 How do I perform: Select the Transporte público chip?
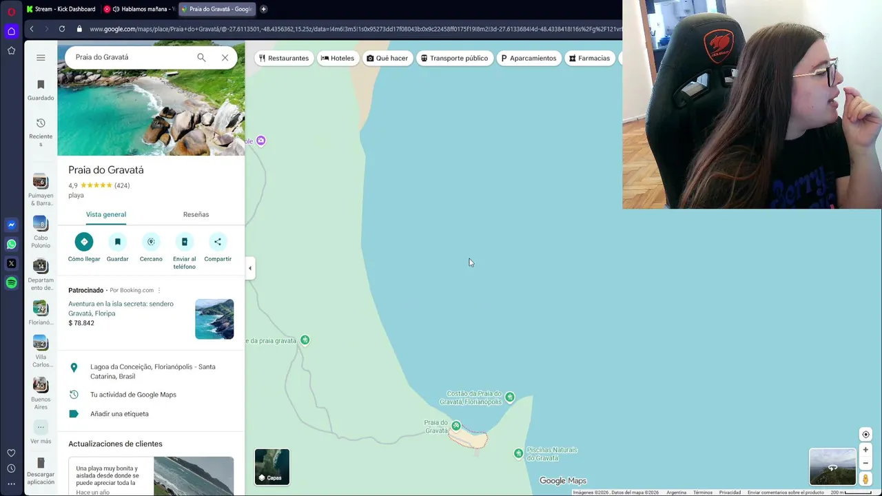[455, 58]
